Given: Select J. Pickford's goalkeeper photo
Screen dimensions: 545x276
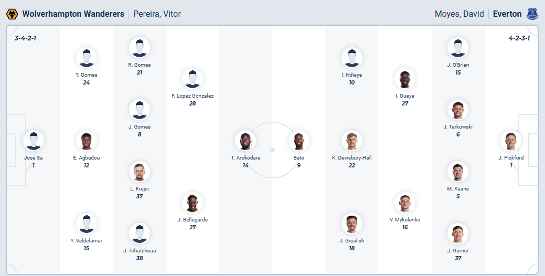Looking at the screenshot, I should [x=510, y=141].
